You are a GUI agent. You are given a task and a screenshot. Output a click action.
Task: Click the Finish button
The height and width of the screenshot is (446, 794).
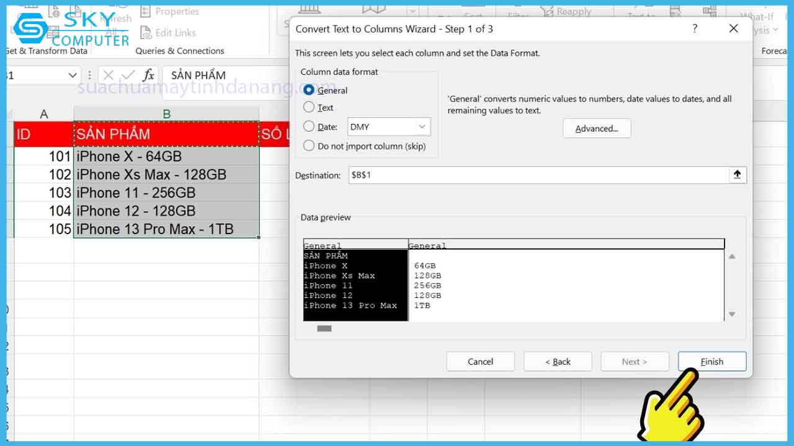(712, 362)
